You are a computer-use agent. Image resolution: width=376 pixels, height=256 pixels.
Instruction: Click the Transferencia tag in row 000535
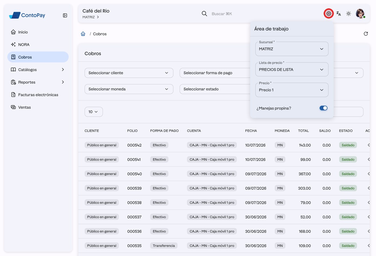(164, 246)
